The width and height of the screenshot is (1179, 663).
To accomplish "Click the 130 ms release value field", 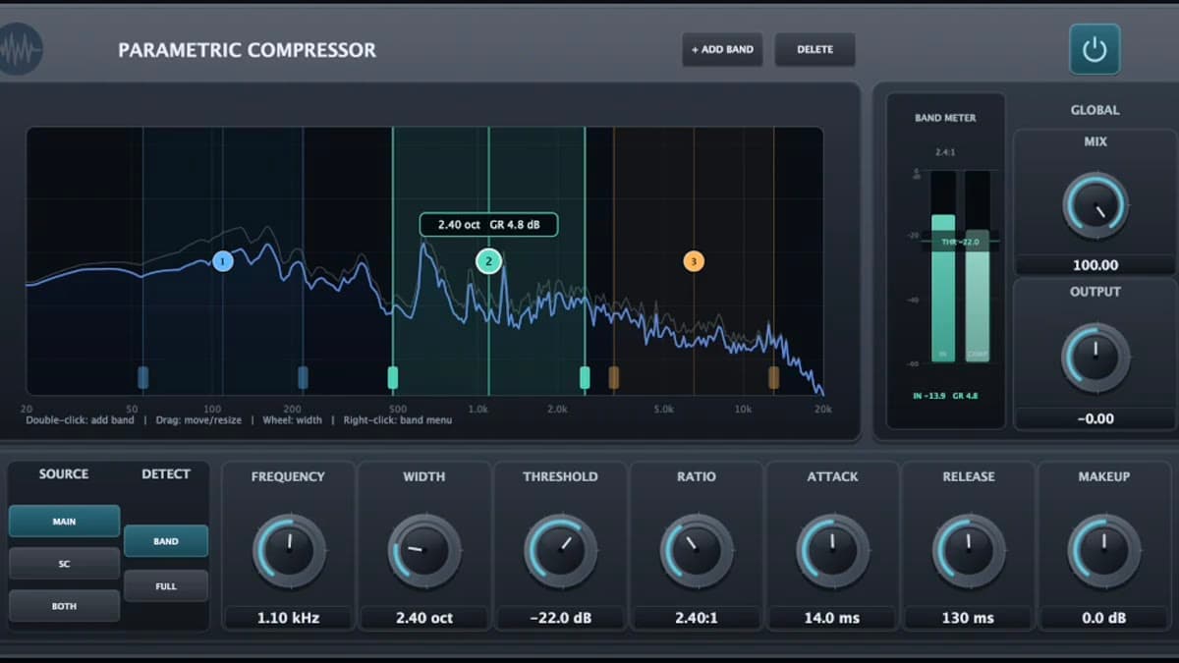I will pos(969,618).
